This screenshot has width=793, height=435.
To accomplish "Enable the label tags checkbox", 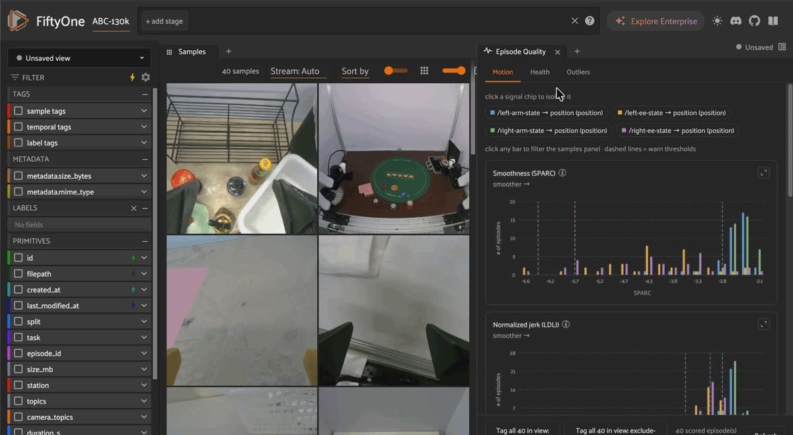I will (x=19, y=143).
